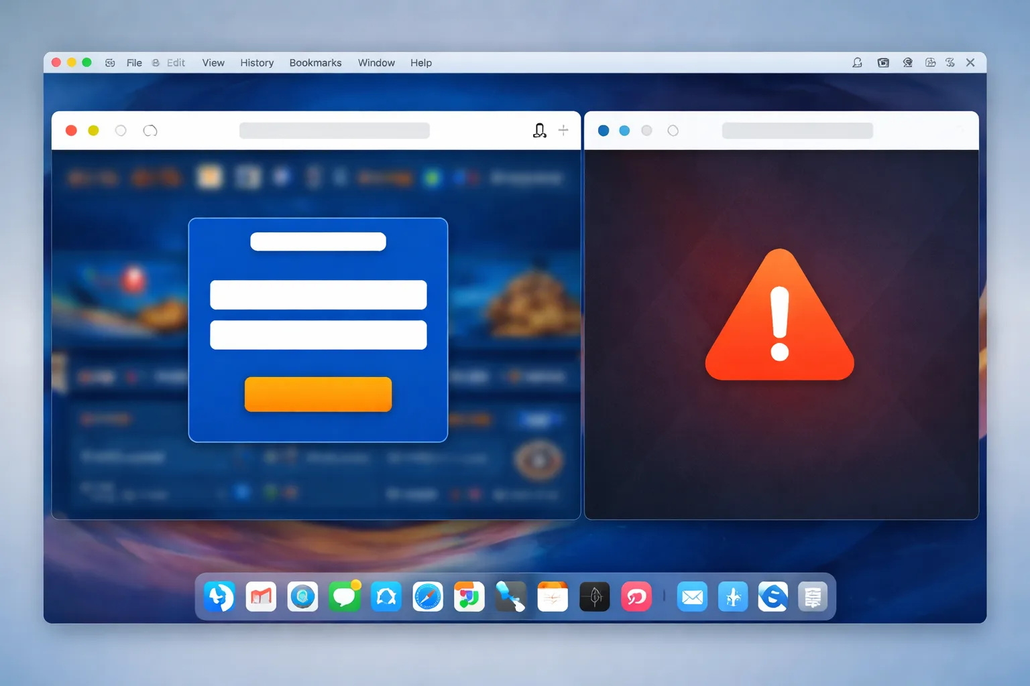This screenshot has width=1030, height=686.
Task: Open the green Messages icon in the dock
Action: tap(345, 597)
